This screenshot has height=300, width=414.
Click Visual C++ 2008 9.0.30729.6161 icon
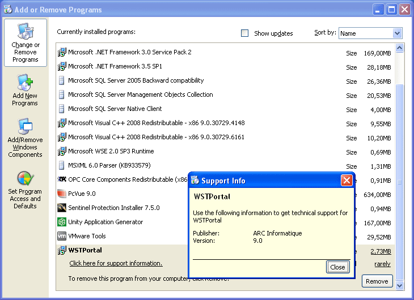point(62,137)
